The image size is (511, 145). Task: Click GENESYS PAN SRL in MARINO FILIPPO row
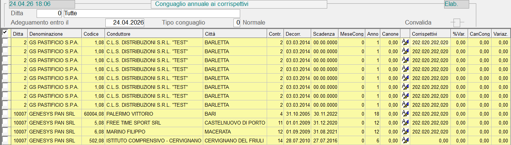pos(55,132)
